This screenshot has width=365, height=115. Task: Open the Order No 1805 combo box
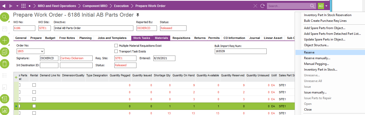[30, 51]
